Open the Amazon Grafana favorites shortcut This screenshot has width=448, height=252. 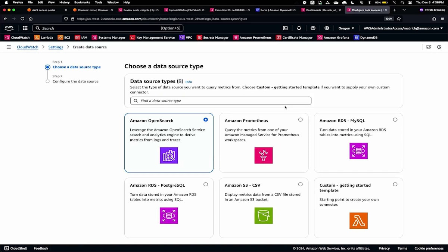333,37
